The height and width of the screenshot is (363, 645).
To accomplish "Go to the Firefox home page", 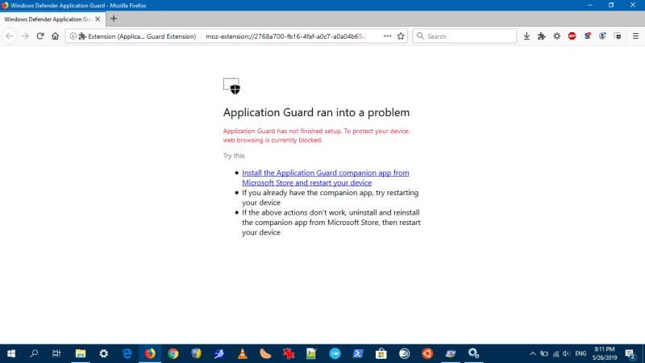I will [55, 36].
